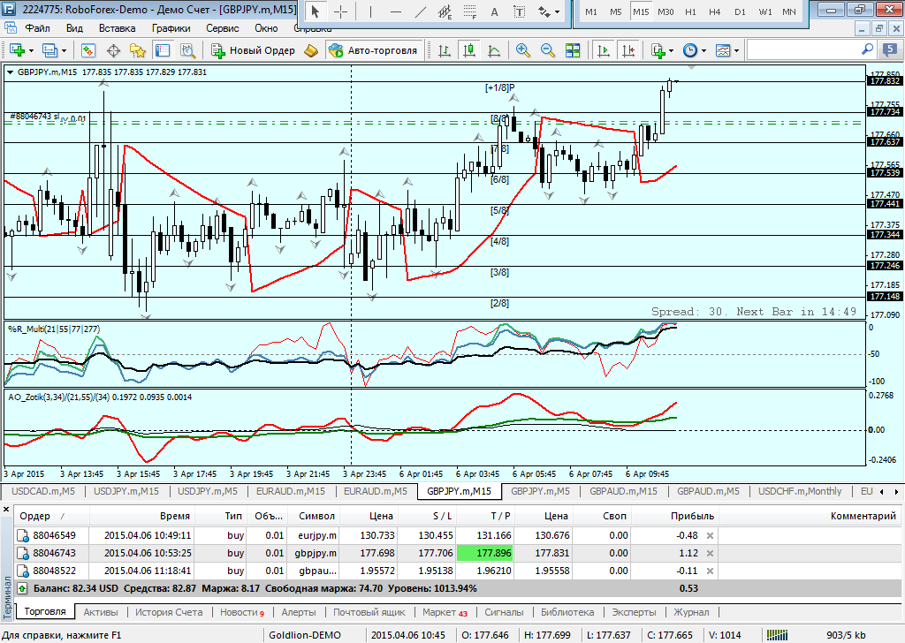
Task: Switch chart to M1 timeframe
Action: (x=591, y=11)
